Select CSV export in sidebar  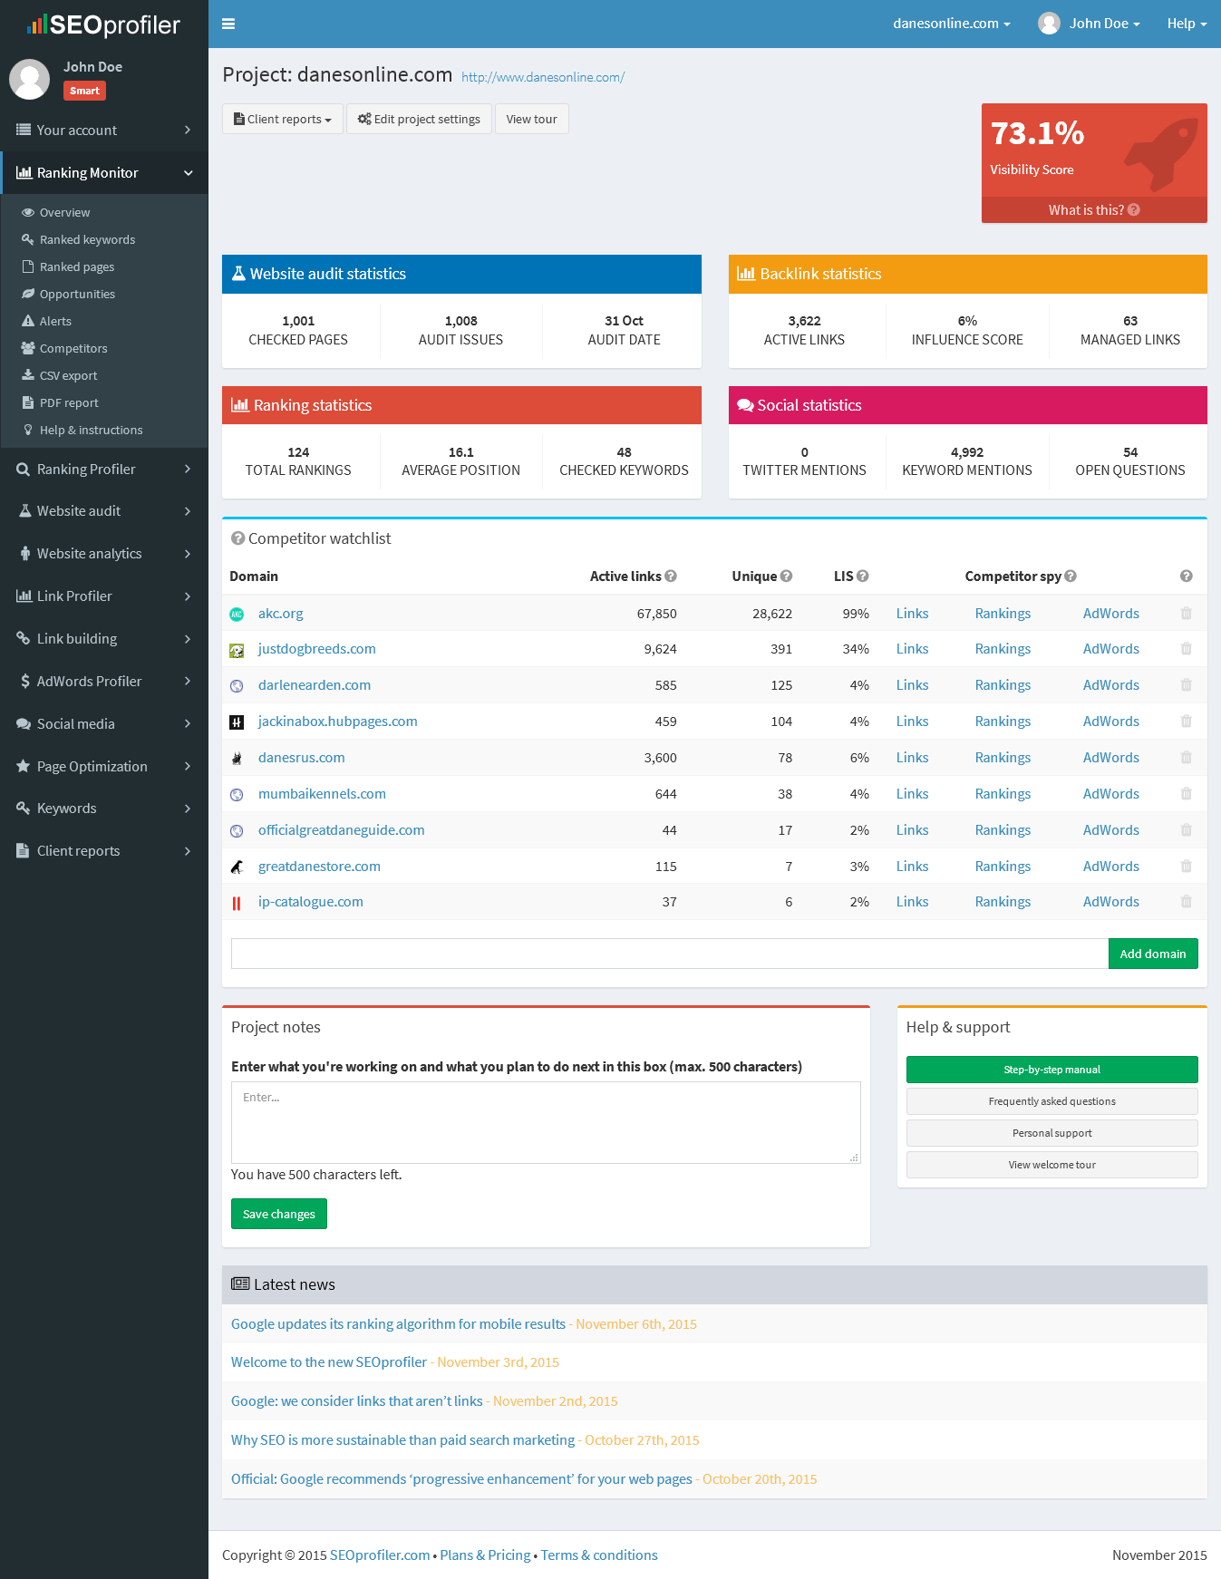(68, 375)
